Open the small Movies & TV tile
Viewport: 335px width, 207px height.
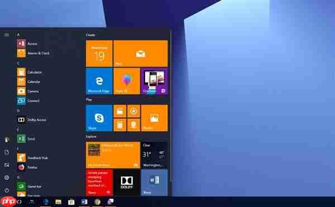120,111
